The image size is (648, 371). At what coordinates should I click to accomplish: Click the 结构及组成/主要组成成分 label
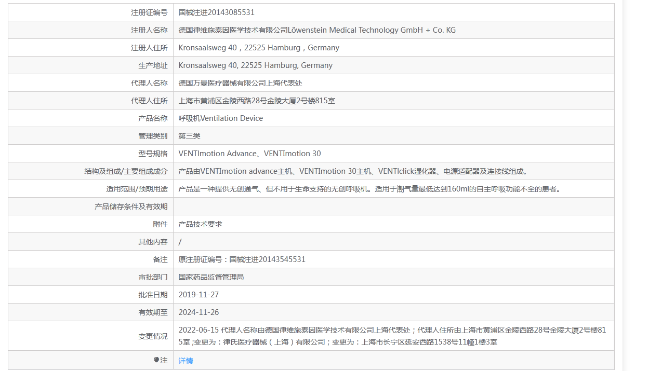(x=126, y=171)
